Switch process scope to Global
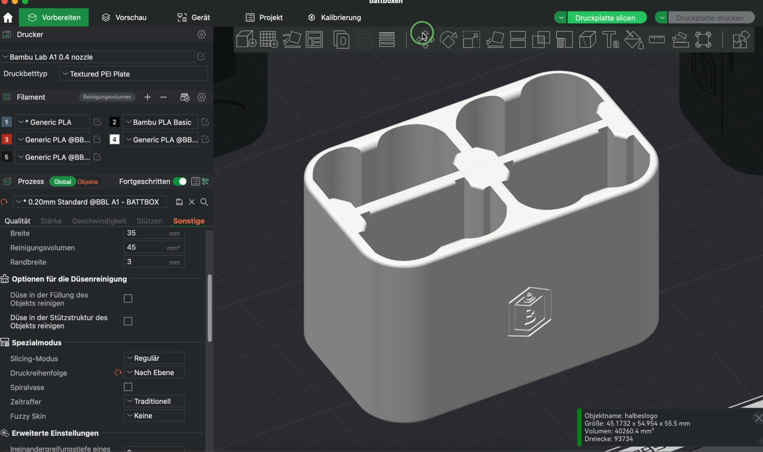The image size is (763, 452). [x=63, y=182]
